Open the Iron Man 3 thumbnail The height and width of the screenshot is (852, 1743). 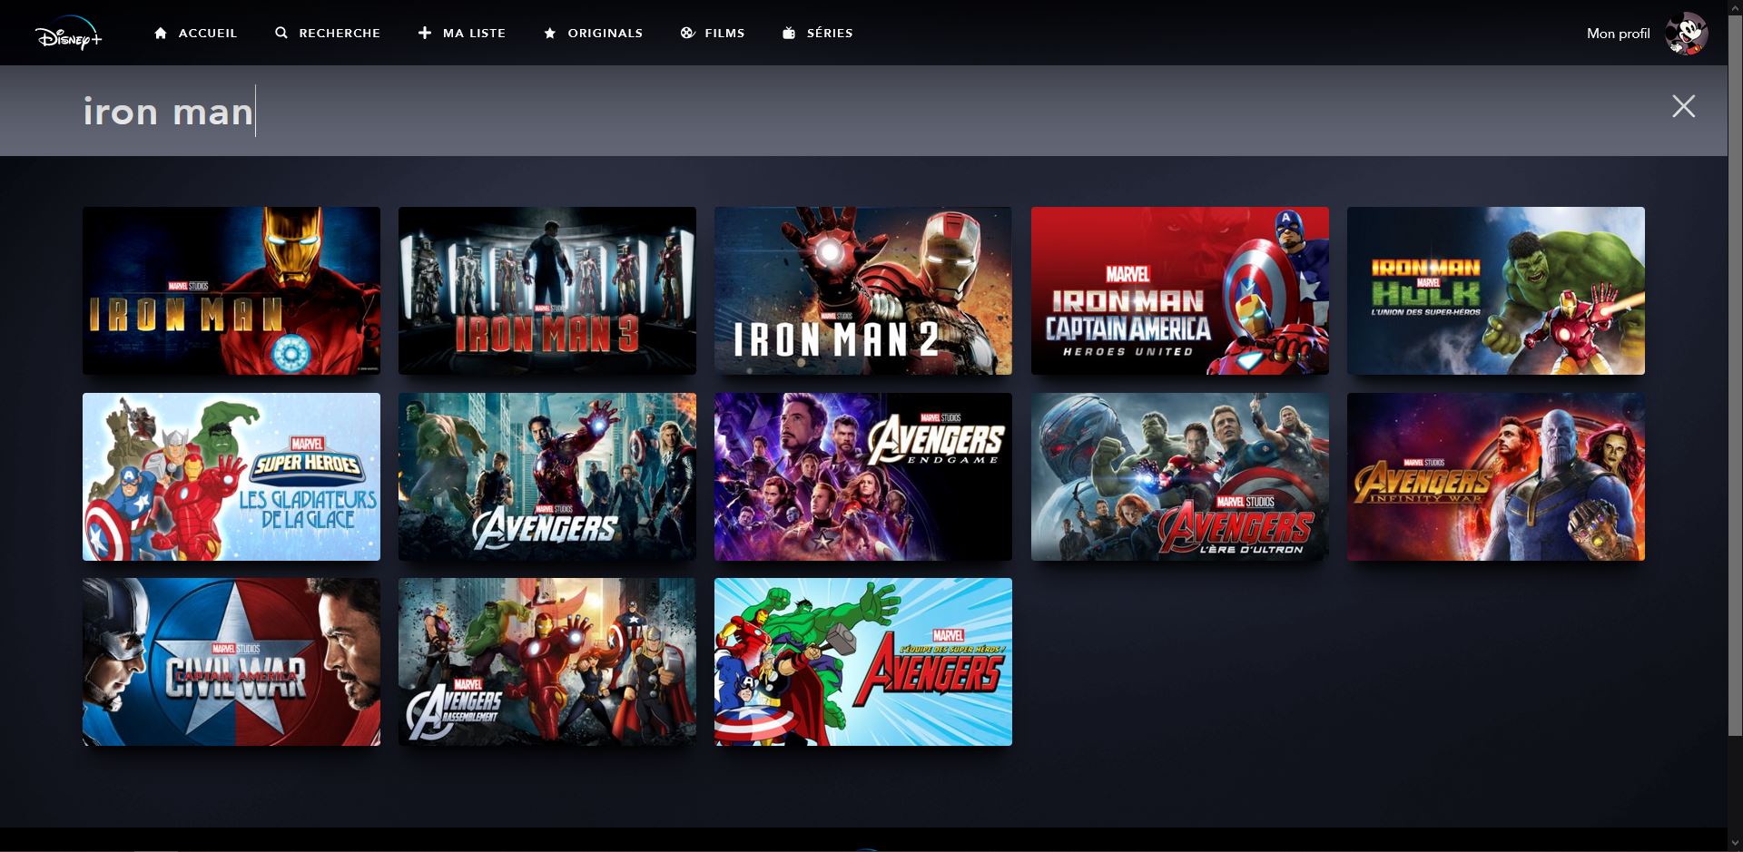tap(547, 290)
